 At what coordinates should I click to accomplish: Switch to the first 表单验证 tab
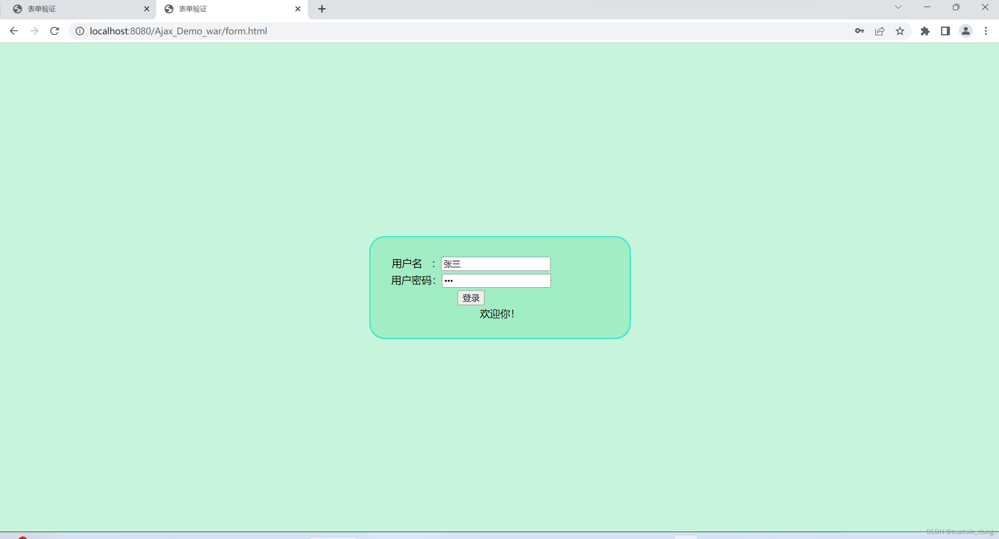point(70,9)
